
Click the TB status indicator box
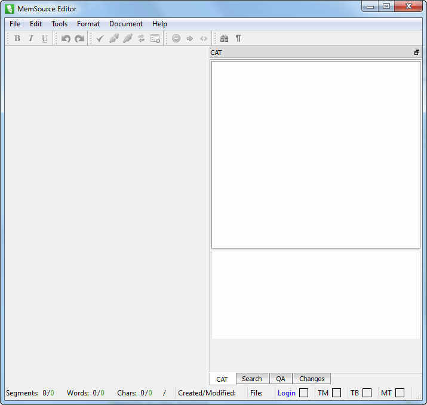tap(367, 392)
